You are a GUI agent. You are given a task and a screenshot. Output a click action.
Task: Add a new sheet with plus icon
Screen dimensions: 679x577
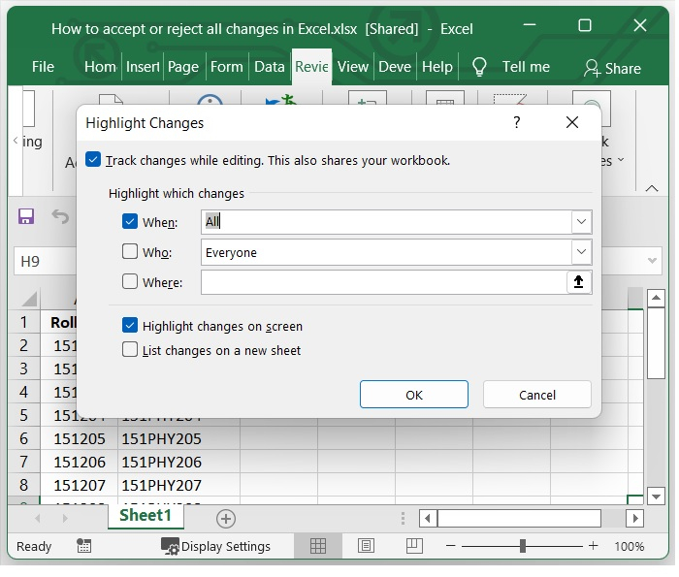click(225, 518)
